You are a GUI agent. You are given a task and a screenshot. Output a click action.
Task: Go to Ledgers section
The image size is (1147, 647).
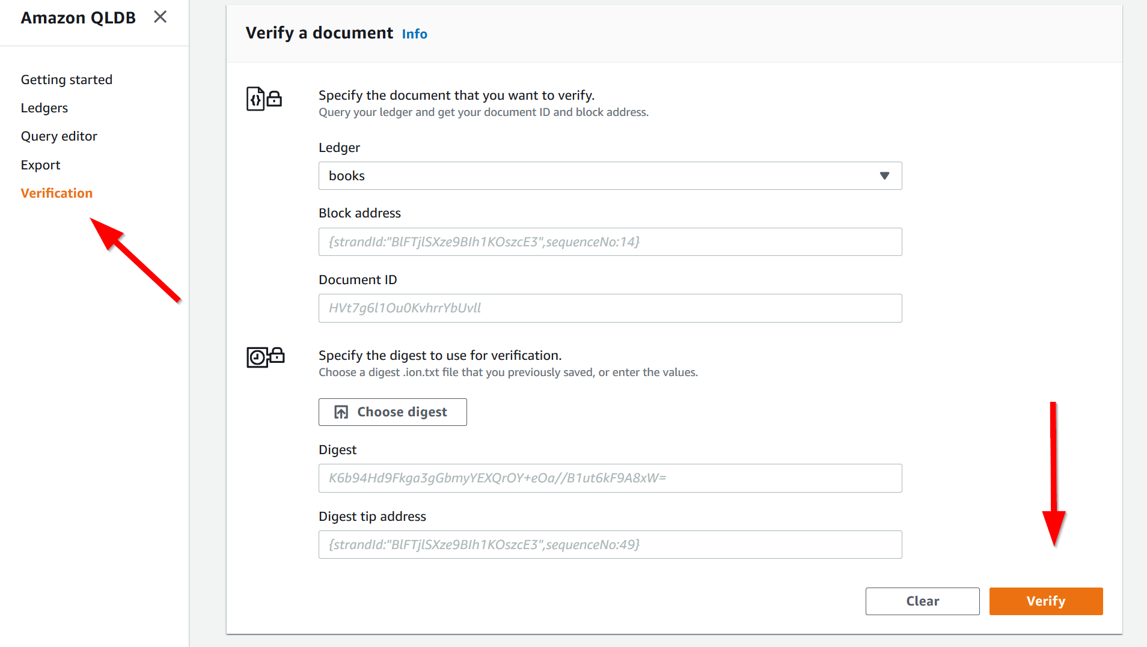pyautogui.click(x=44, y=108)
